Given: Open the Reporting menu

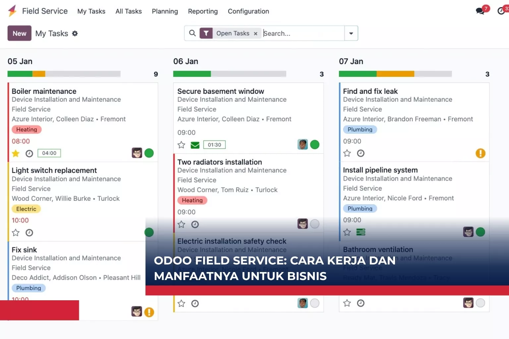Looking at the screenshot, I should pyautogui.click(x=203, y=11).
